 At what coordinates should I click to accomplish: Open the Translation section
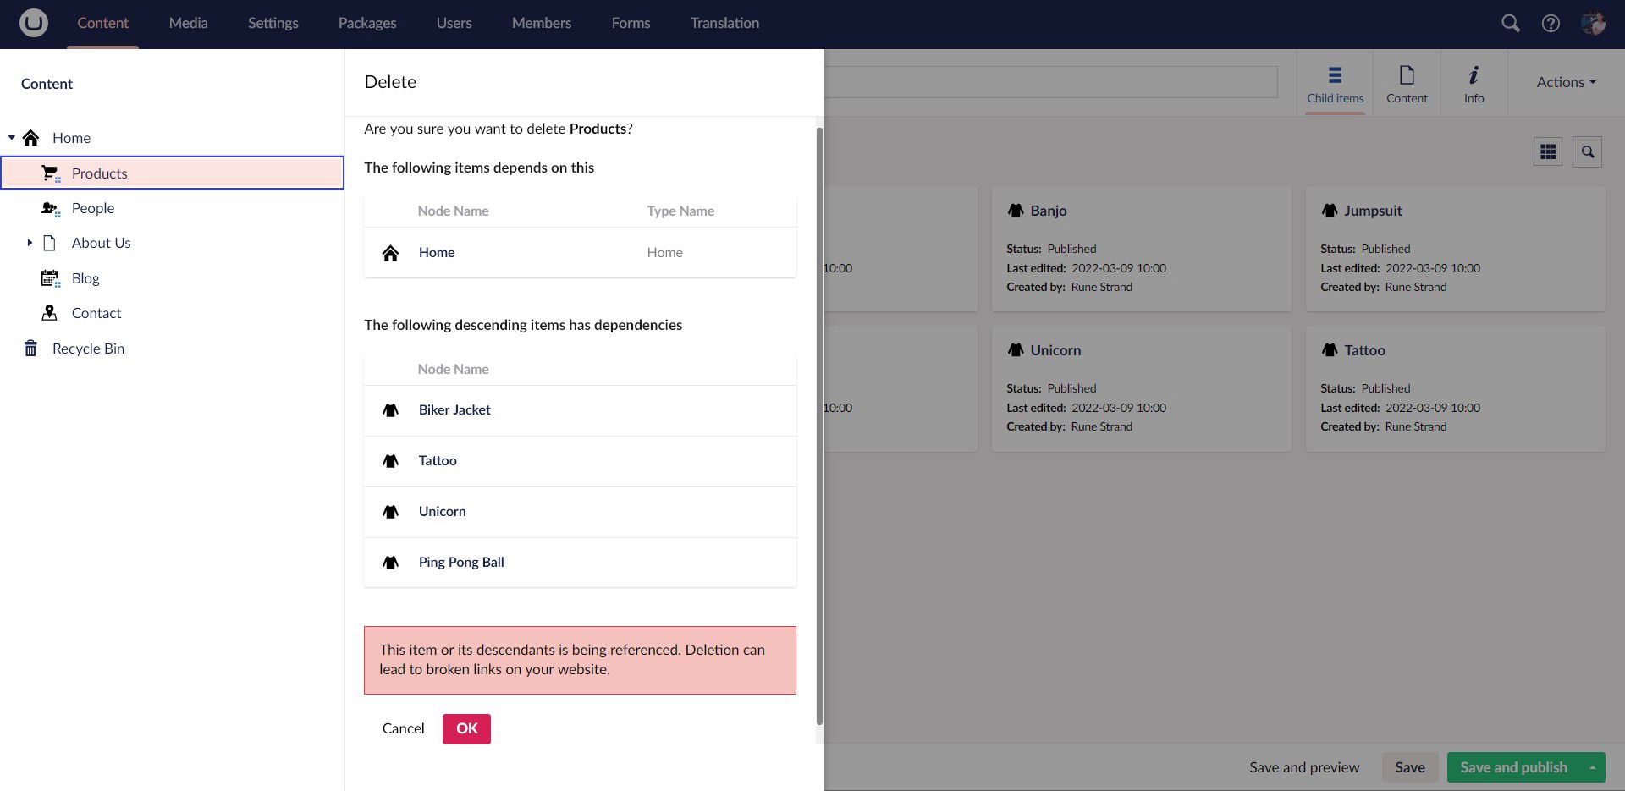click(x=724, y=23)
